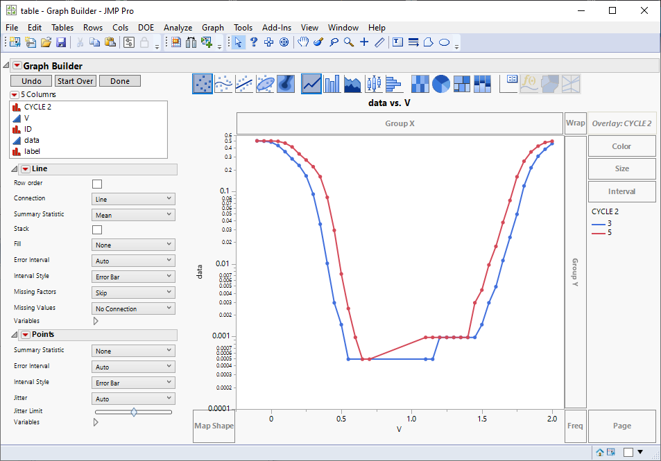Image resolution: width=661 pixels, height=461 pixels.
Task: Open the Missing Factors Skip dropdown
Action: [x=133, y=293]
